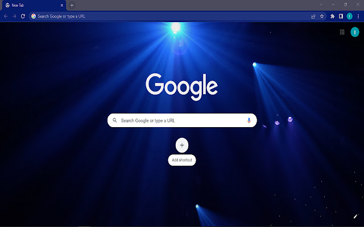Viewport: 364px width, 227px height.
Task: Reload the page with refresh icon
Action: tap(23, 16)
